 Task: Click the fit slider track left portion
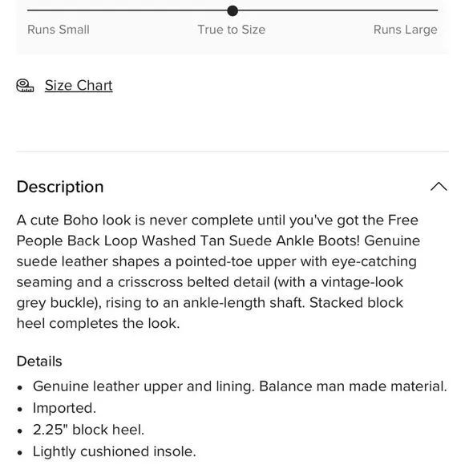[x=127, y=10]
